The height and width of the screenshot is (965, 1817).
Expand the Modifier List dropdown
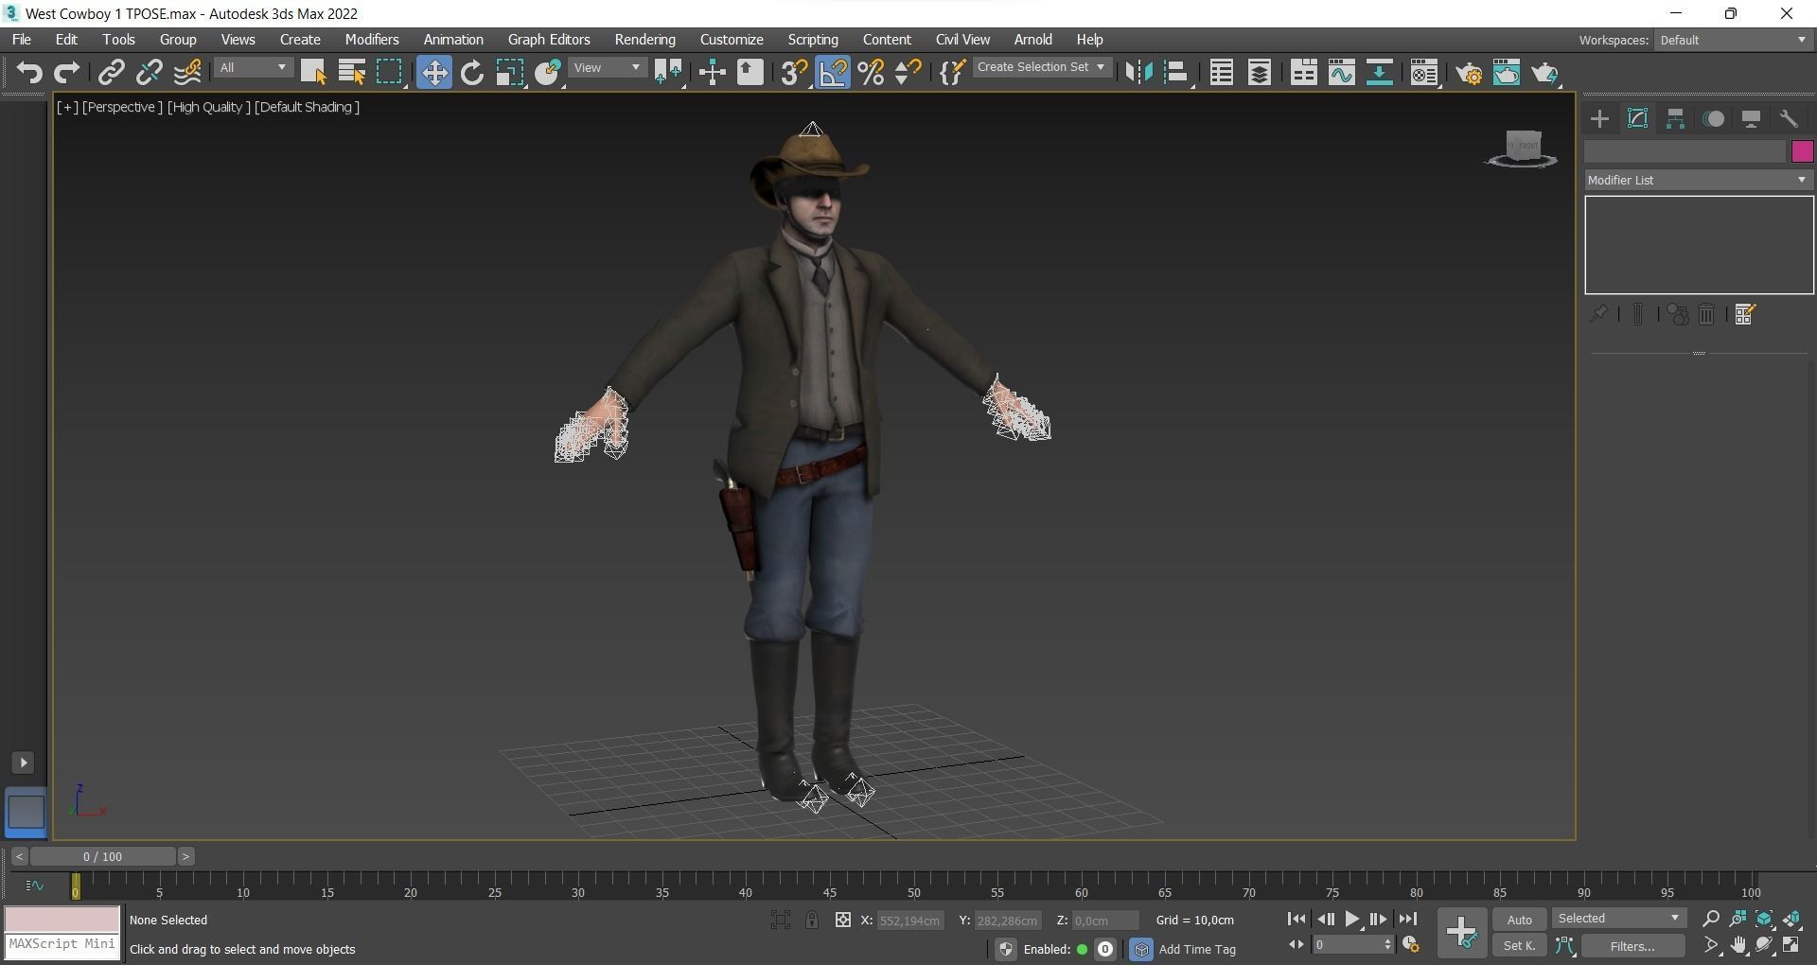[1699, 180]
